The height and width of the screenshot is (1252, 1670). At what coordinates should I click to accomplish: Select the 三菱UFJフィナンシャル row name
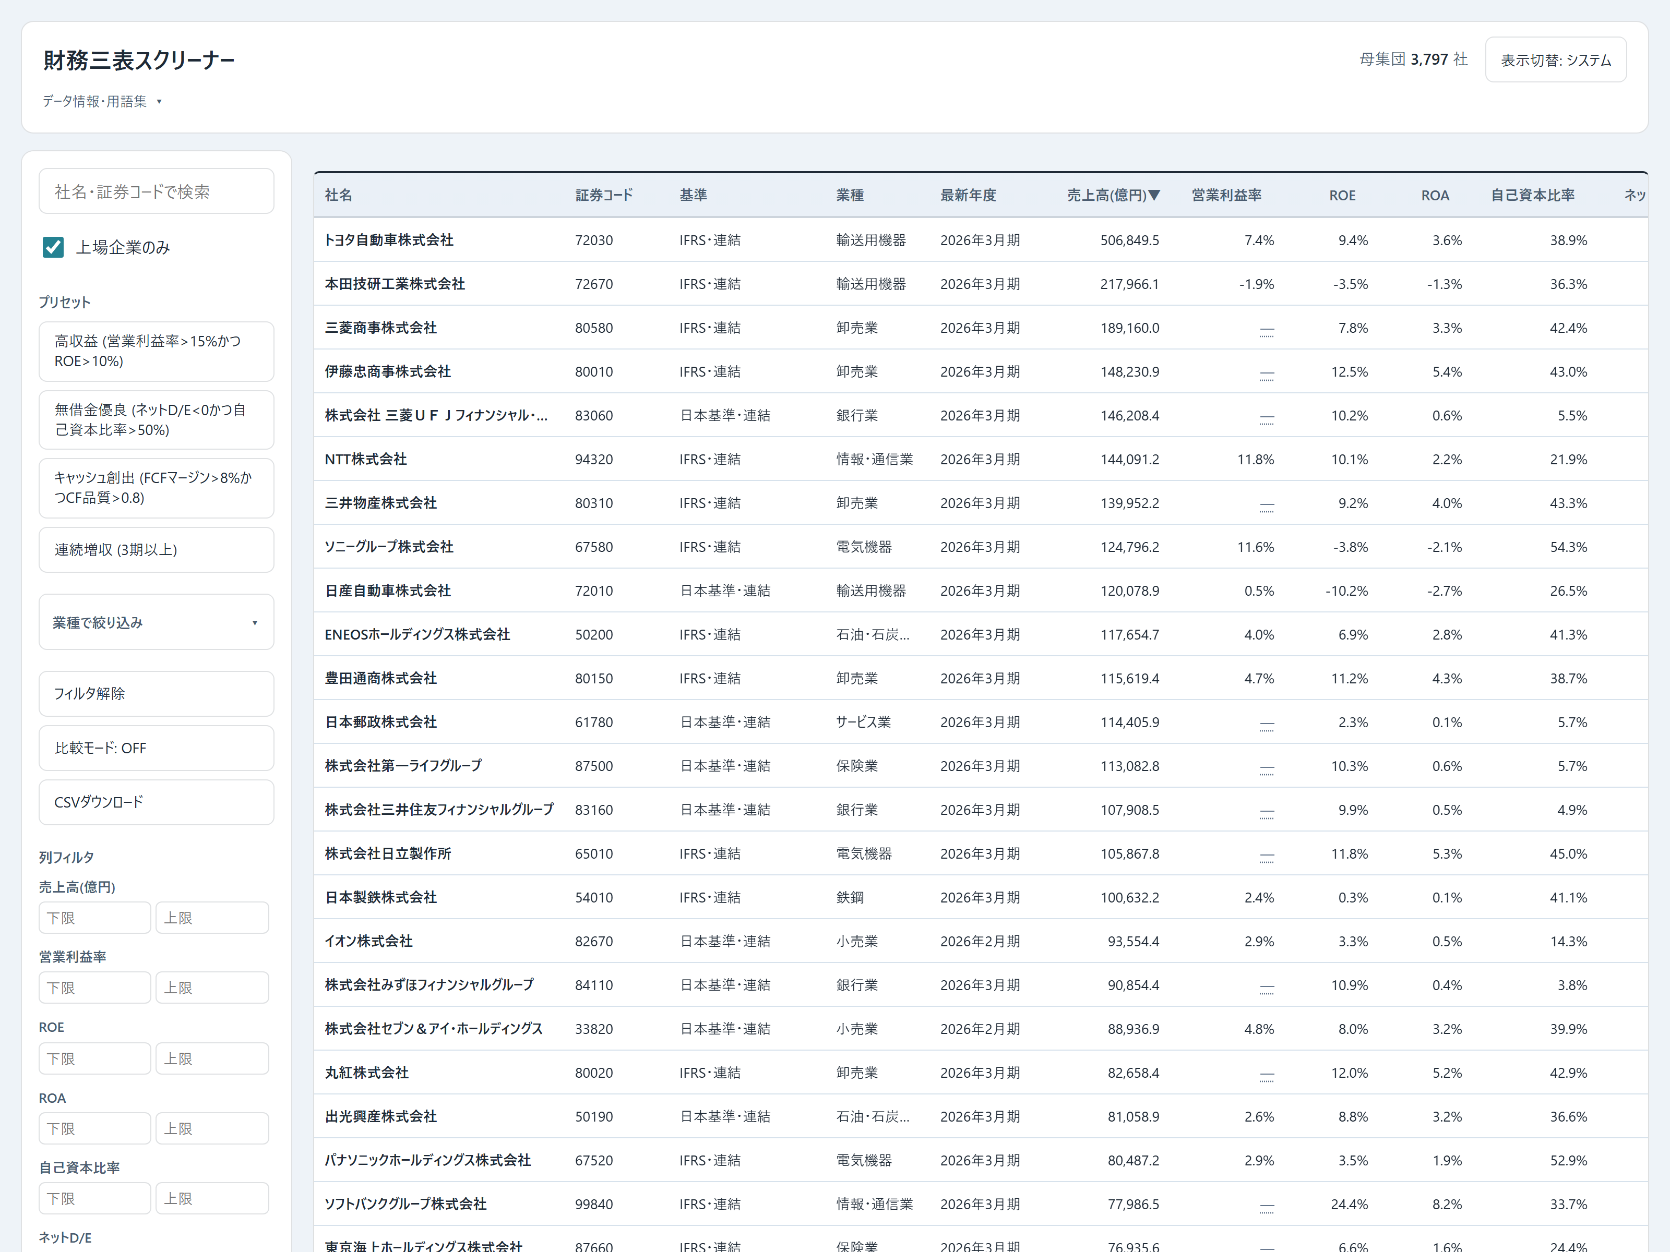[x=436, y=415]
